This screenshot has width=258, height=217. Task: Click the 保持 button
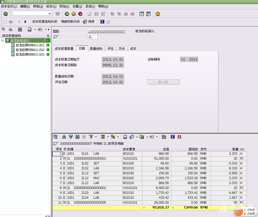tap(89, 22)
